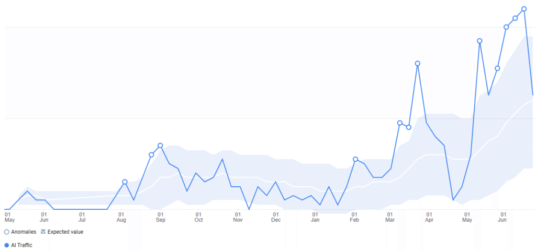Click the 01 Jan axis label
Image resolution: width=536 pixels, height=251 pixels.
tap(315, 217)
